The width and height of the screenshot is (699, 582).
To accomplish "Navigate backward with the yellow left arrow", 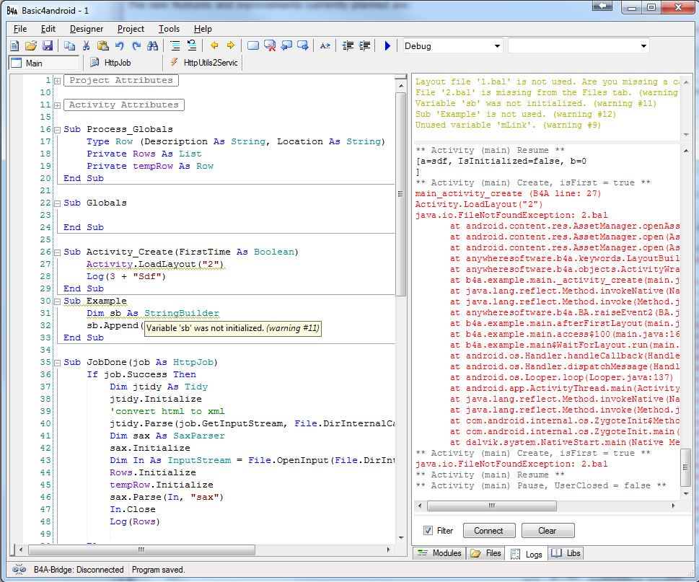I will click(214, 46).
